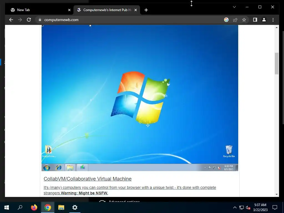Open Settings gear on the taskbar

click(x=75, y=207)
